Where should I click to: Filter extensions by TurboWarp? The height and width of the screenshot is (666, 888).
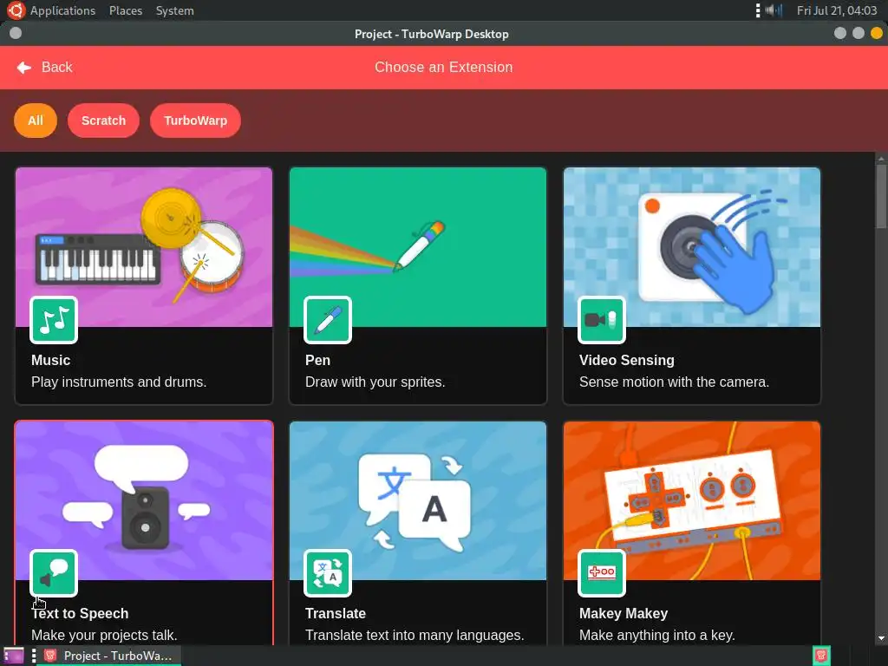point(195,121)
